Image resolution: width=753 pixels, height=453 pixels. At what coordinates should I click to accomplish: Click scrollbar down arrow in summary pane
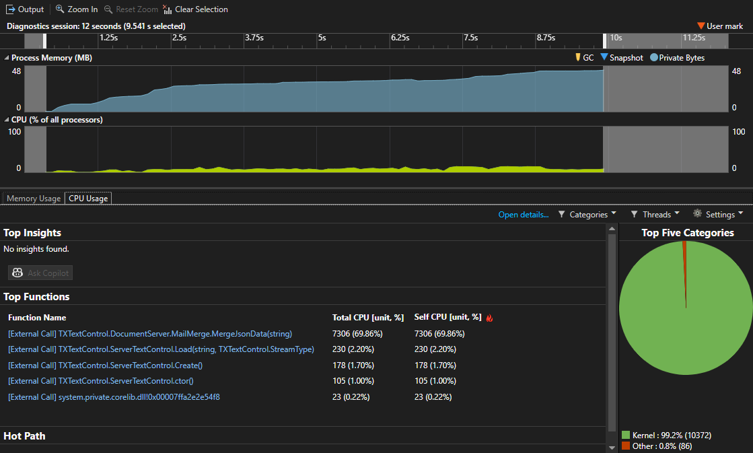(612, 447)
